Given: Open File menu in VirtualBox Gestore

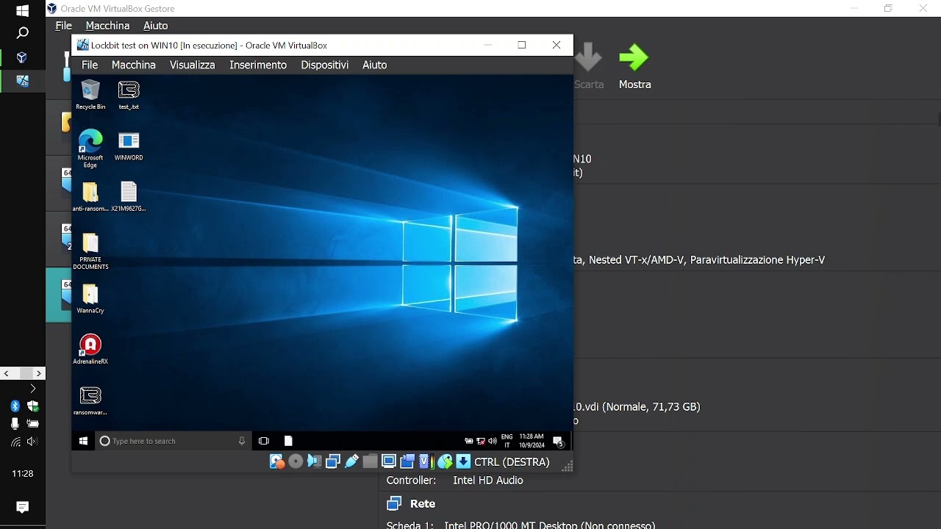Looking at the screenshot, I should (x=64, y=26).
